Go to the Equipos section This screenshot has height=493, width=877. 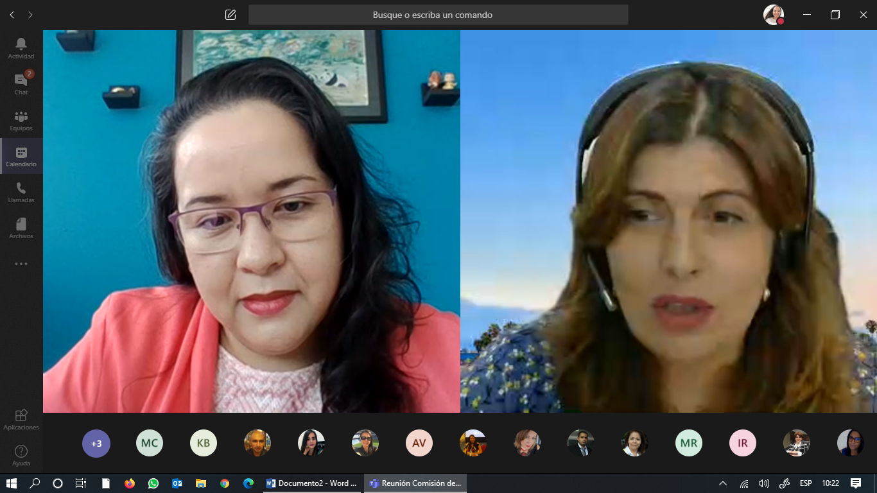(x=21, y=120)
